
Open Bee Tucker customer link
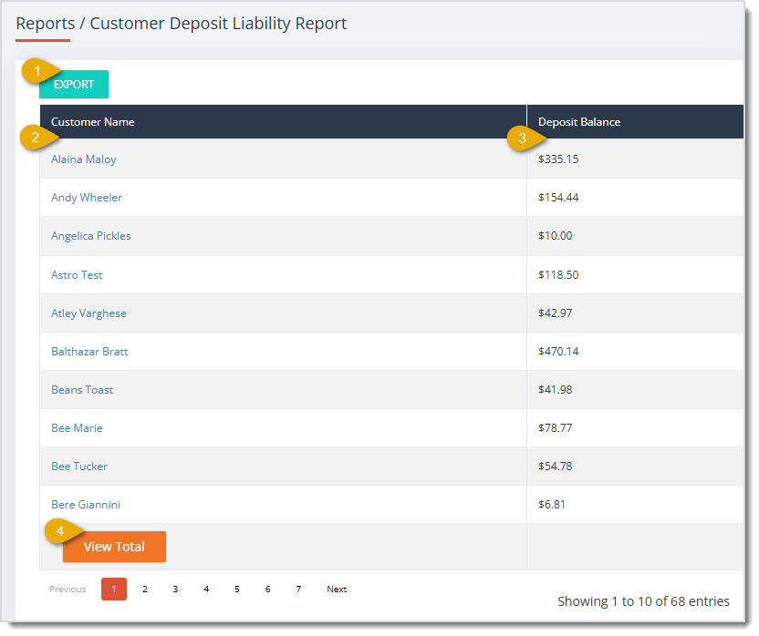pyautogui.click(x=80, y=468)
